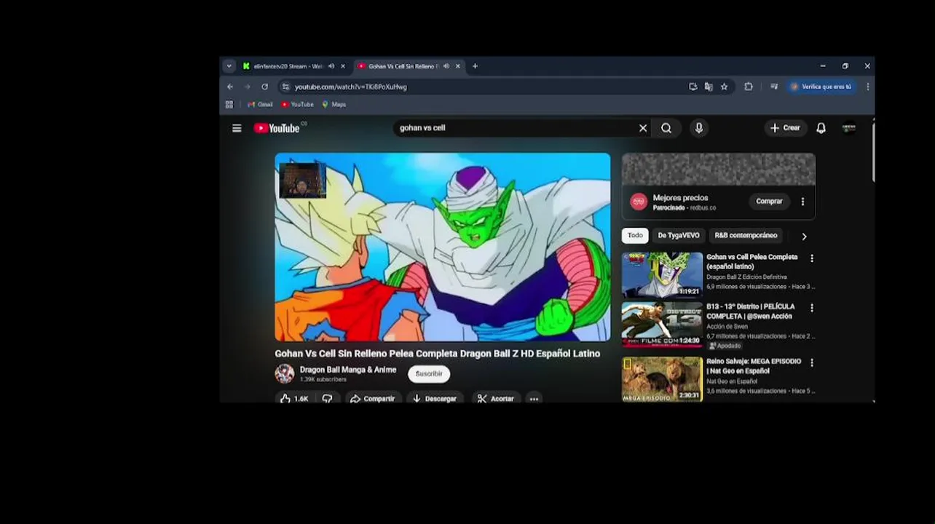The height and width of the screenshot is (524, 935).
Task: Click the video title Gohan Vs Cell Sin Relleno
Action: point(438,354)
